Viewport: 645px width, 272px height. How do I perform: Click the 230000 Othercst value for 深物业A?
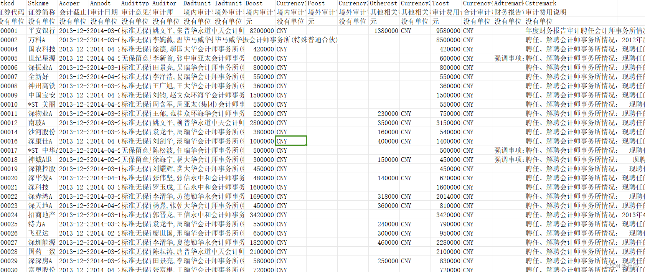coord(384,114)
